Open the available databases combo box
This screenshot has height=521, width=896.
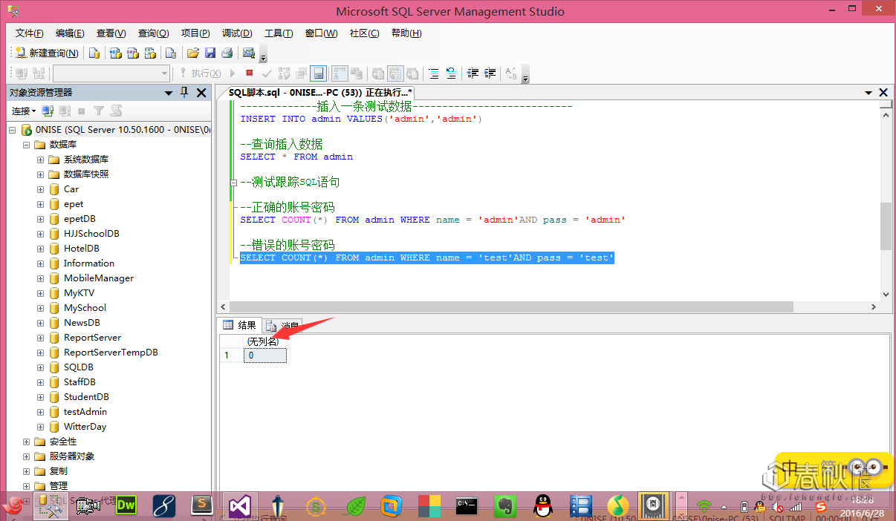pyautogui.click(x=111, y=73)
